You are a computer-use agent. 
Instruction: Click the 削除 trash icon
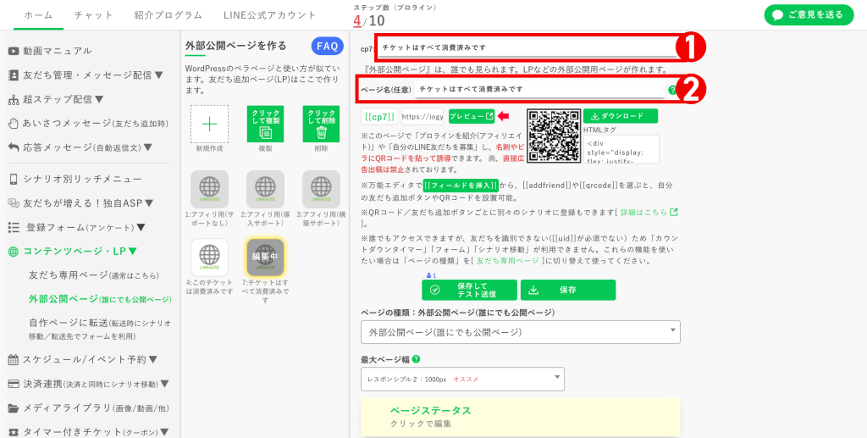pyautogui.click(x=321, y=124)
